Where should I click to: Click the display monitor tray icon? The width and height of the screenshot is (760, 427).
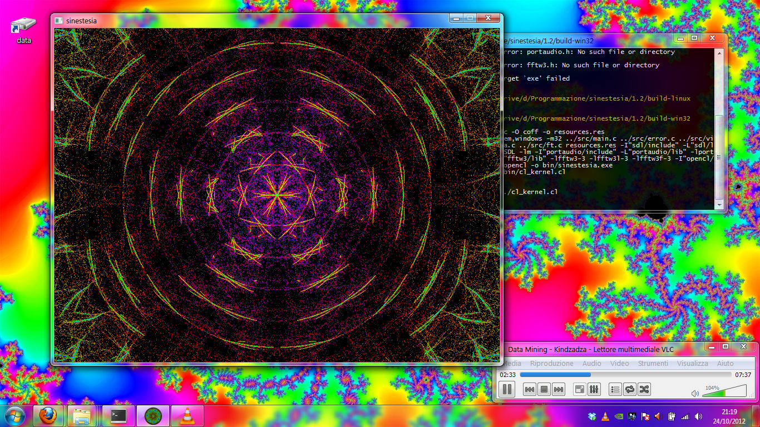tap(632, 416)
